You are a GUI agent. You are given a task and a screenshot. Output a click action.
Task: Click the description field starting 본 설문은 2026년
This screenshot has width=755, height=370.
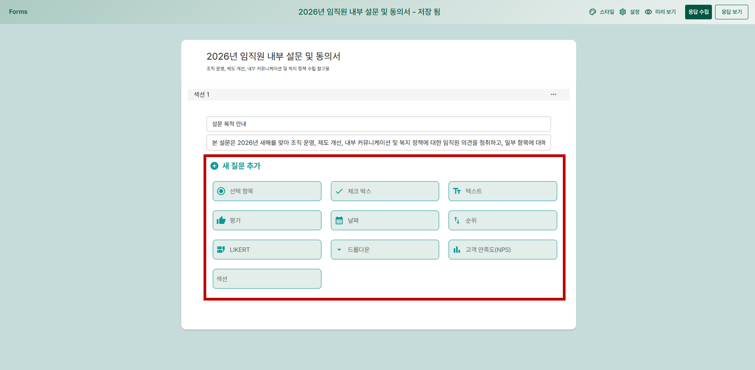pyautogui.click(x=378, y=143)
